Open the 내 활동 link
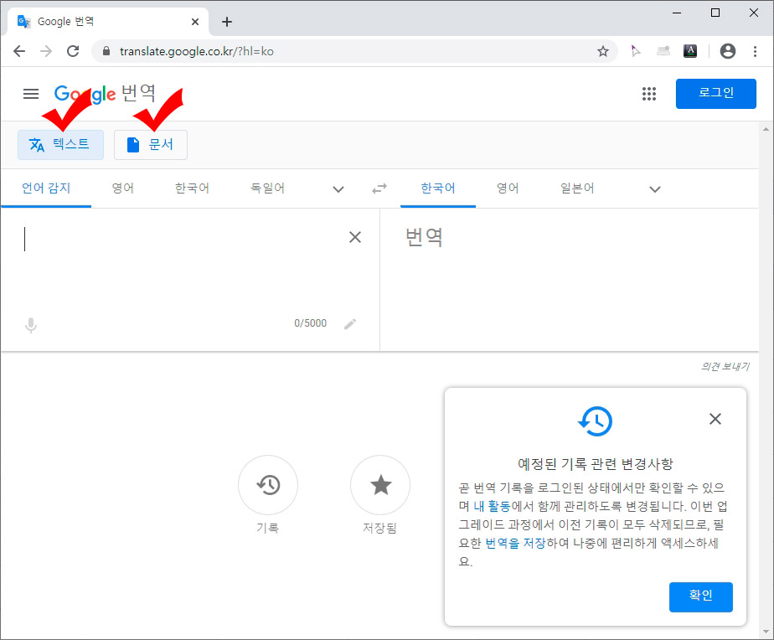The image size is (774, 640). click(x=492, y=506)
